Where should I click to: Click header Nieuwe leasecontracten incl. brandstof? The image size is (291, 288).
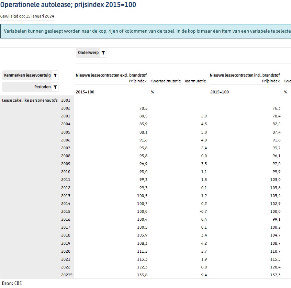tap(245, 75)
